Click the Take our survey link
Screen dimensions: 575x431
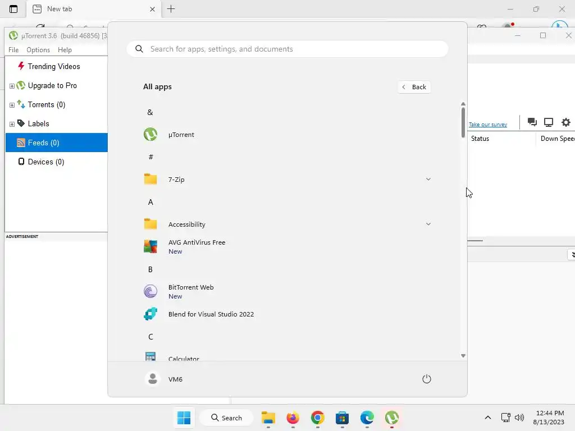pyautogui.click(x=488, y=125)
